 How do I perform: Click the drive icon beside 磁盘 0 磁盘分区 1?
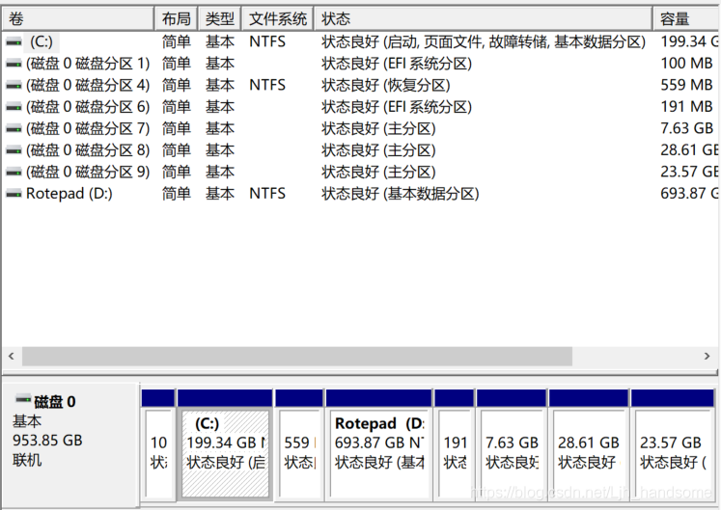(x=14, y=64)
